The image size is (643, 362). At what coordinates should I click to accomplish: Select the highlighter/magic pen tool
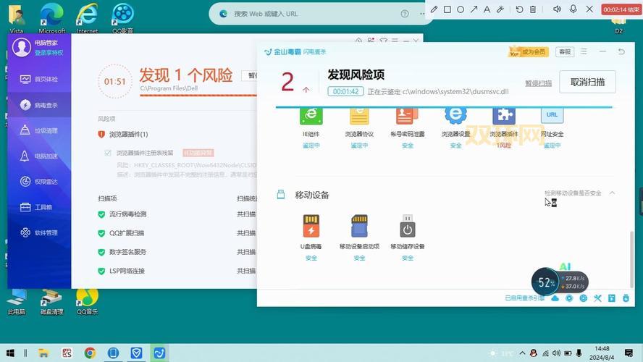pos(500,9)
